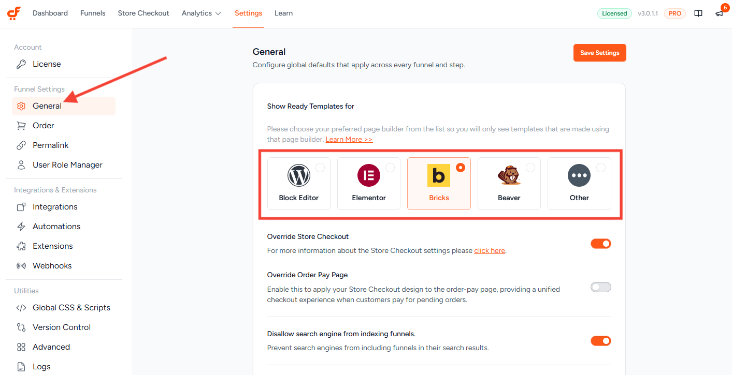
Task: Click the Automations lightning bolt icon
Action: pyautogui.click(x=21, y=227)
